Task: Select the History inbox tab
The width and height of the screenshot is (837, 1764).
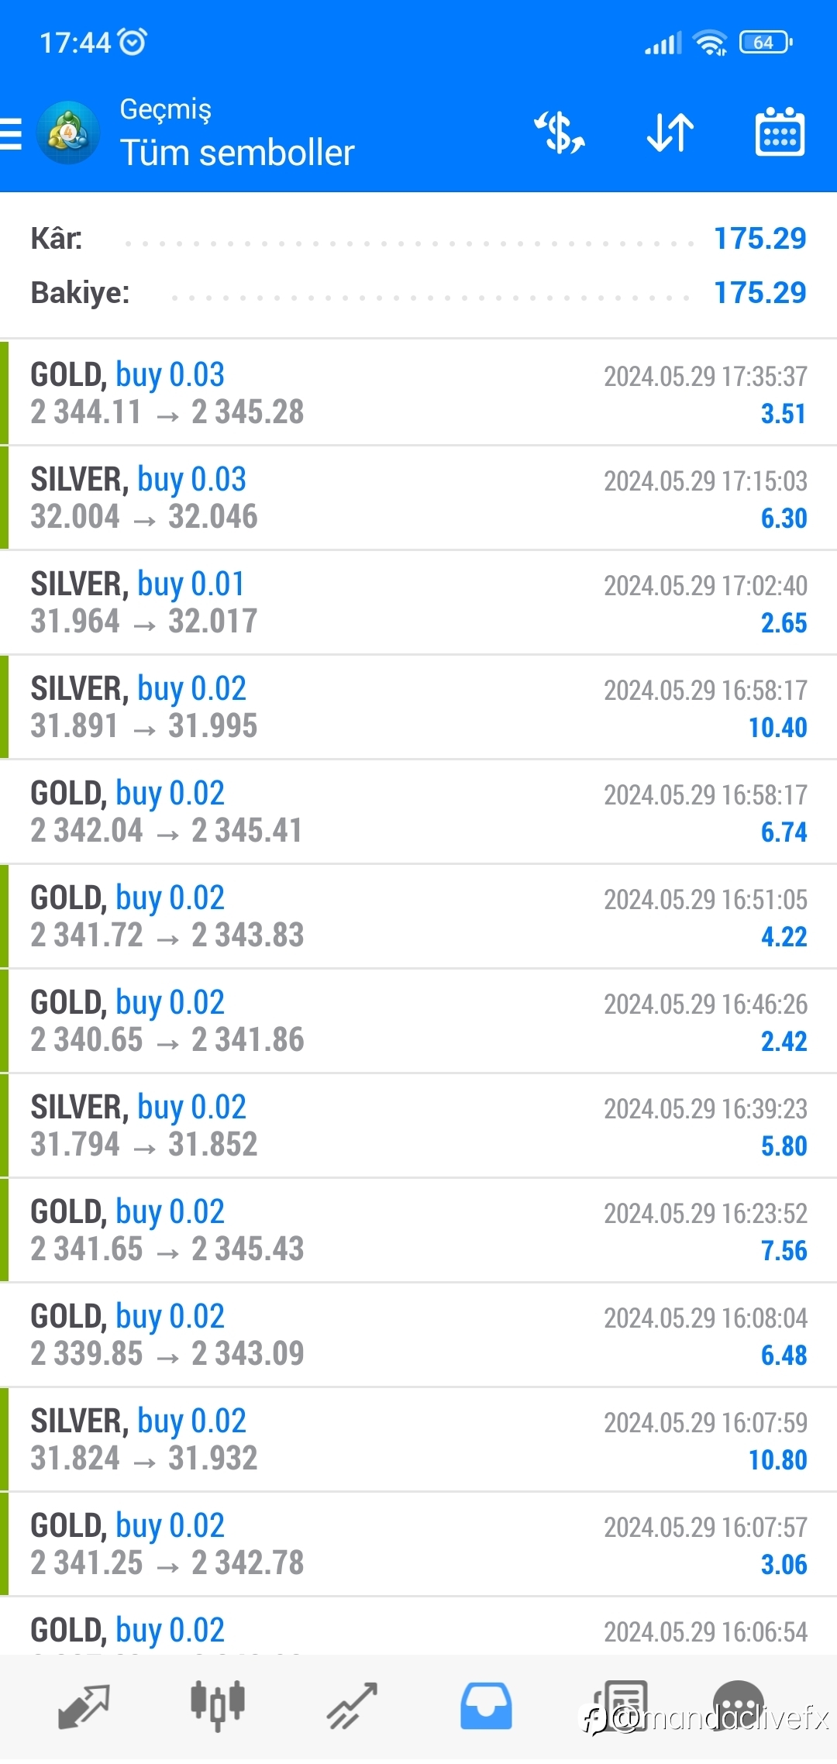Action: click(x=486, y=1707)
